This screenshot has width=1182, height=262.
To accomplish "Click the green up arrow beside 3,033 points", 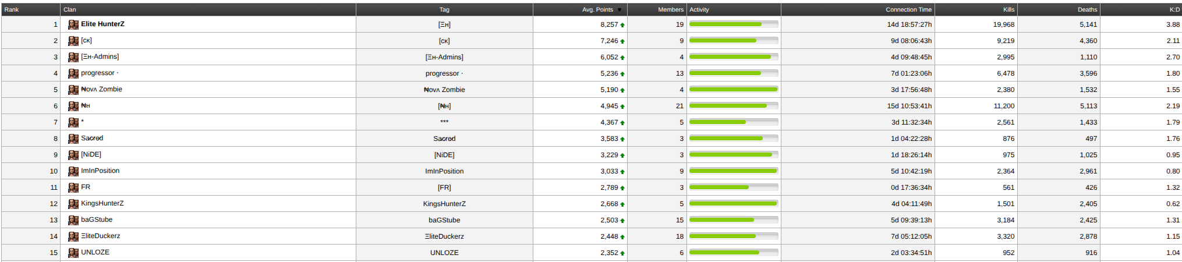I will pos(622,172).
